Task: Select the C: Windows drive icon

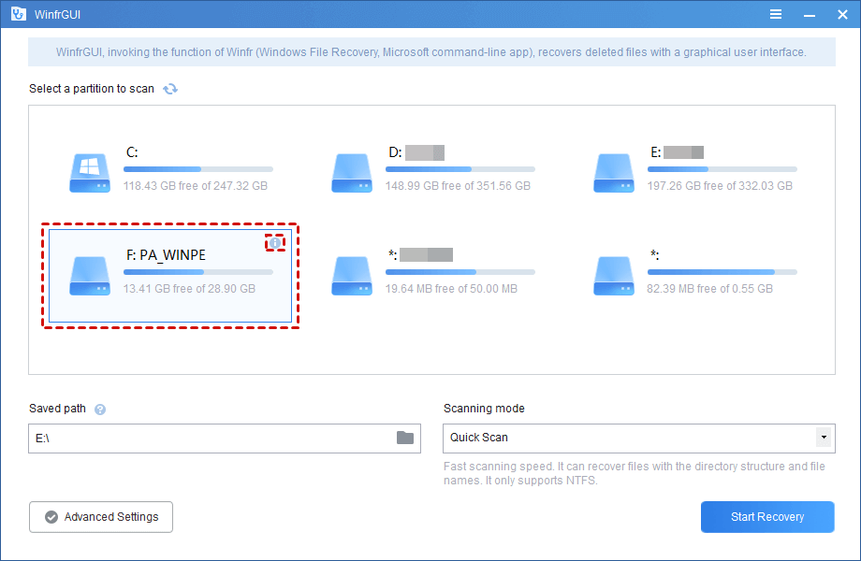Action: point(90,173)
